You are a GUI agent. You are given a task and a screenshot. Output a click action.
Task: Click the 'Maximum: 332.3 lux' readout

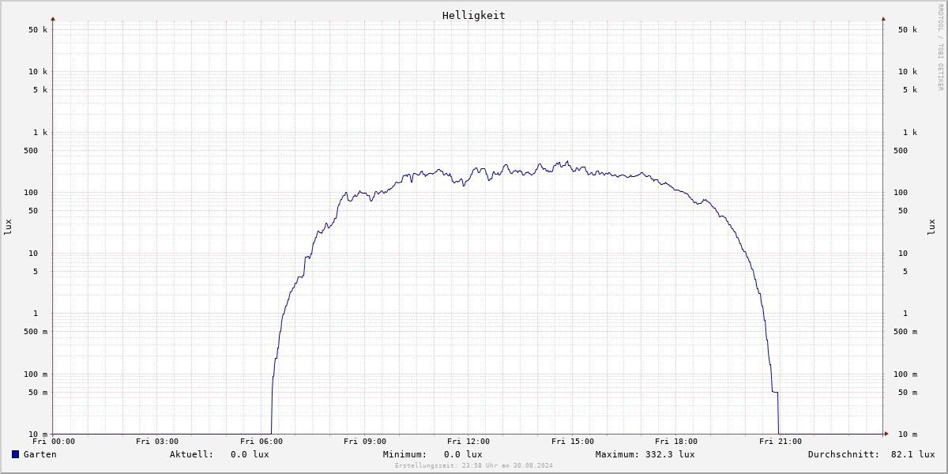point(645,454)
